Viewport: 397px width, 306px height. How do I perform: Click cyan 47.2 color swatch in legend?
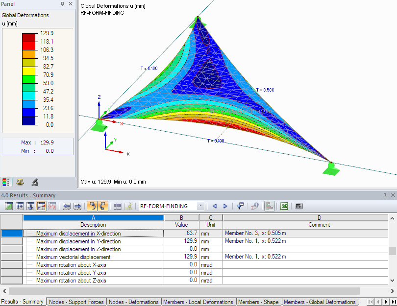(28, 96)
